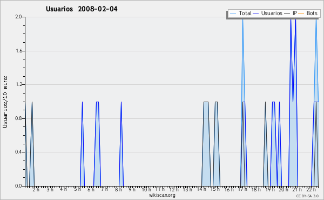Click the 10 h x-axis label
The height and width of the screenshot is (200, 324).
tap(146, 189)
